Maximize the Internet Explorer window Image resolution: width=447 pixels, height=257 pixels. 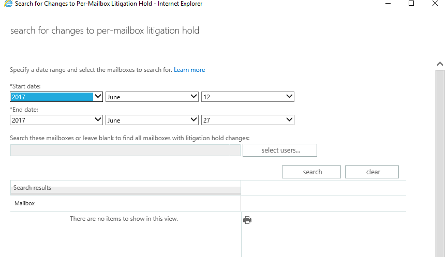(x=411, y=4)
